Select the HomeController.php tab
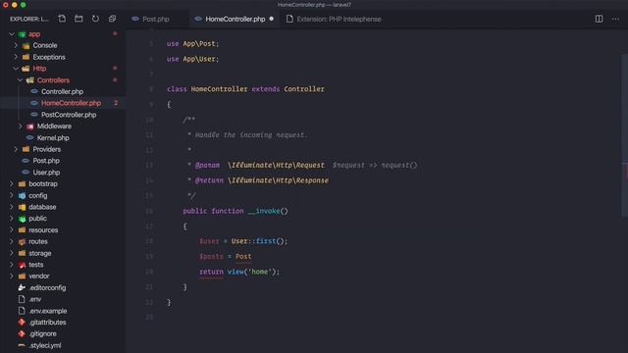Screen dimensions: 628x353 pos(235,19)
